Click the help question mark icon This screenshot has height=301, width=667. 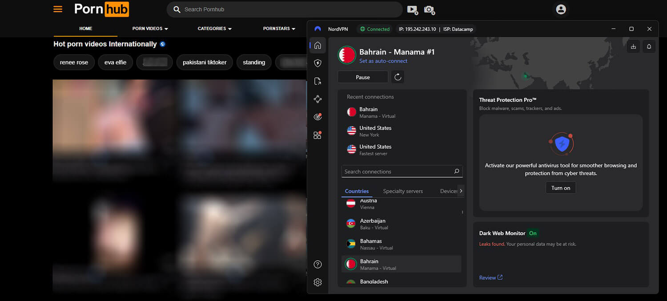pos(317,265)
